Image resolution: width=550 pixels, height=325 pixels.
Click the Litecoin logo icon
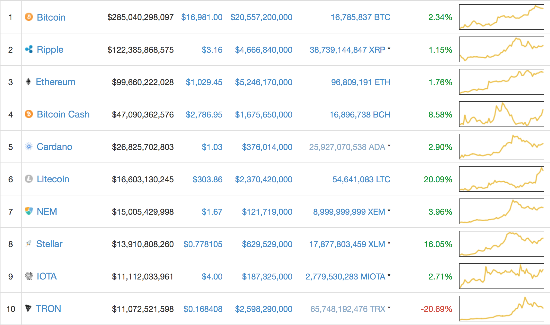[x=29, y=179]
